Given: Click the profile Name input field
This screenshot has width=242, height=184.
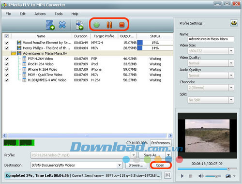Looking at the screenshot, I should pyautogui.click(x=211, y=39).
